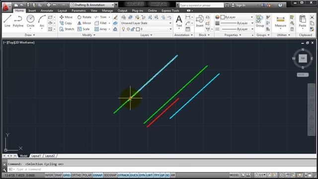Image resolution: width=318 pixels, height=179 pixels.
Task: Expand the Draw panel
Action: point(30,35)
